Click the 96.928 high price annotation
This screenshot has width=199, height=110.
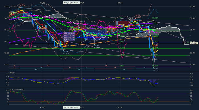(22, 6)
